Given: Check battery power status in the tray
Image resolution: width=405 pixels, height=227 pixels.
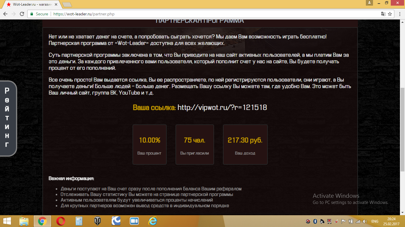Looking at the screenshot, I should (351, 221).
